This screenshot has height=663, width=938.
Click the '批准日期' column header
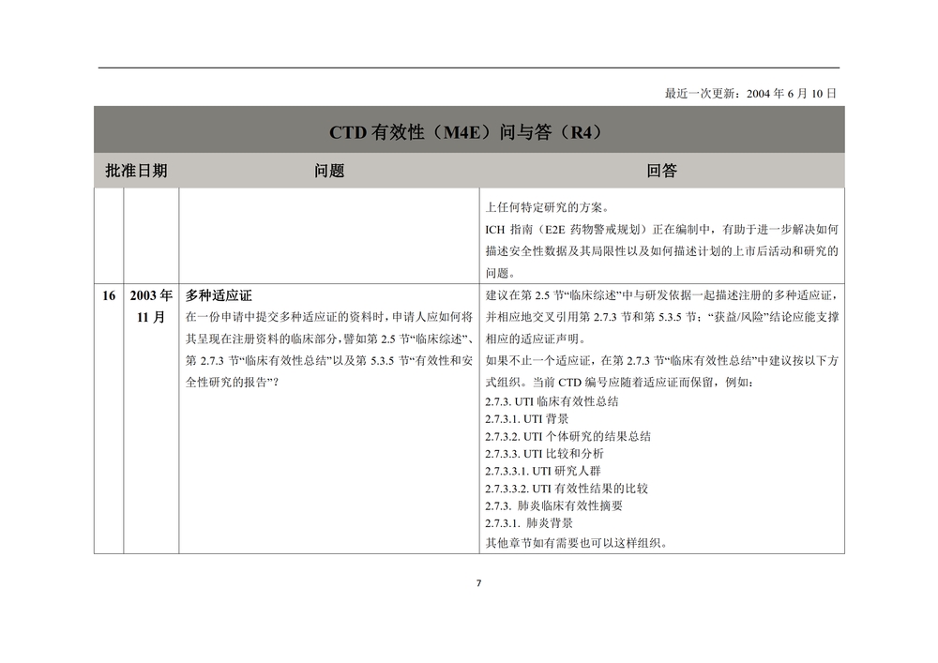point(136,171)
